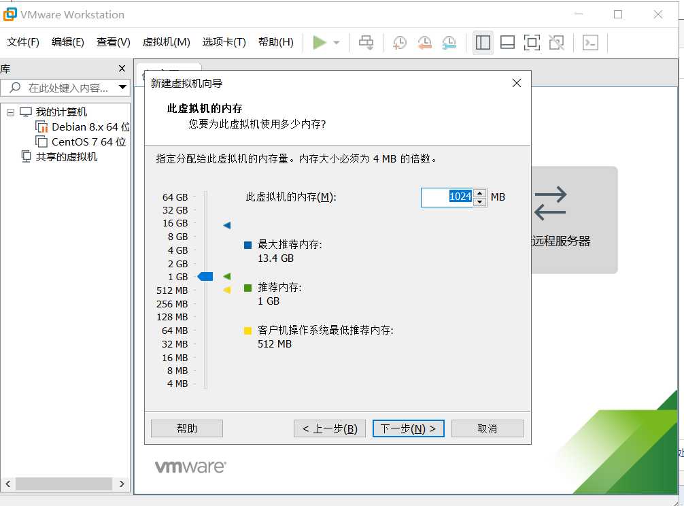Click the blue memory slider handle
684x506 pixels.
click(205, 277)
